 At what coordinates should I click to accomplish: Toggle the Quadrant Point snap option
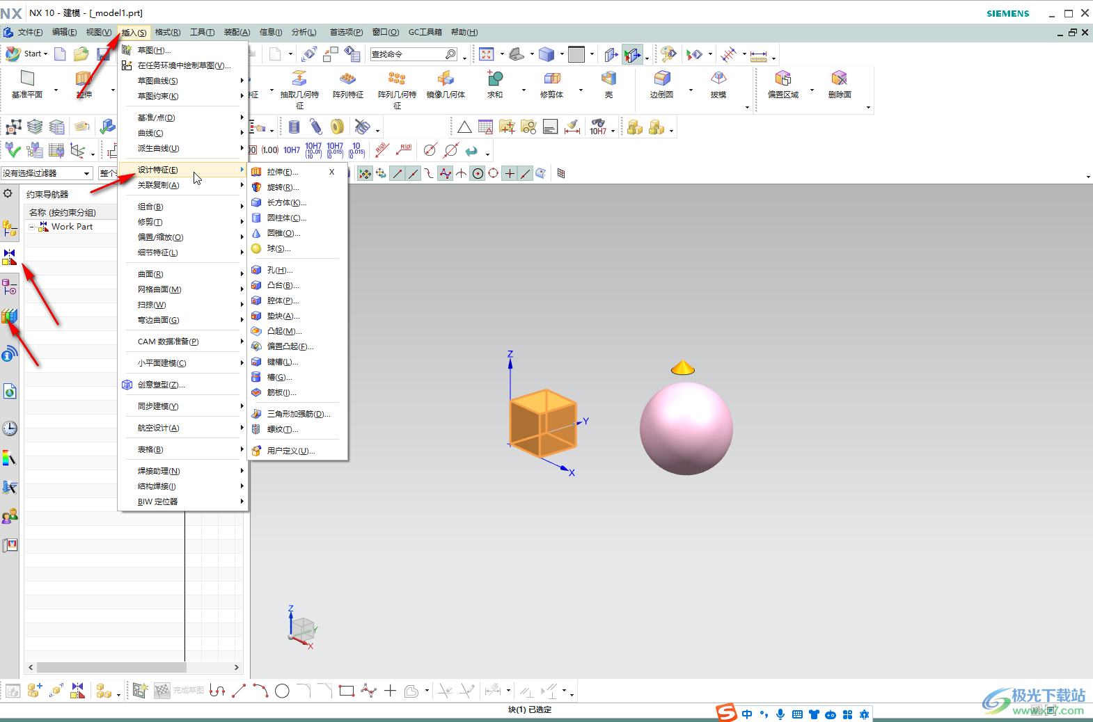coord(494,174)
